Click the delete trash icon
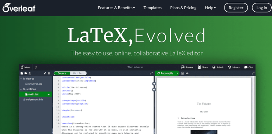Viewport: 272px width, 134px height. coord(49,73)
